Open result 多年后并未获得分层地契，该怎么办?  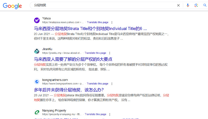(69, 90)
